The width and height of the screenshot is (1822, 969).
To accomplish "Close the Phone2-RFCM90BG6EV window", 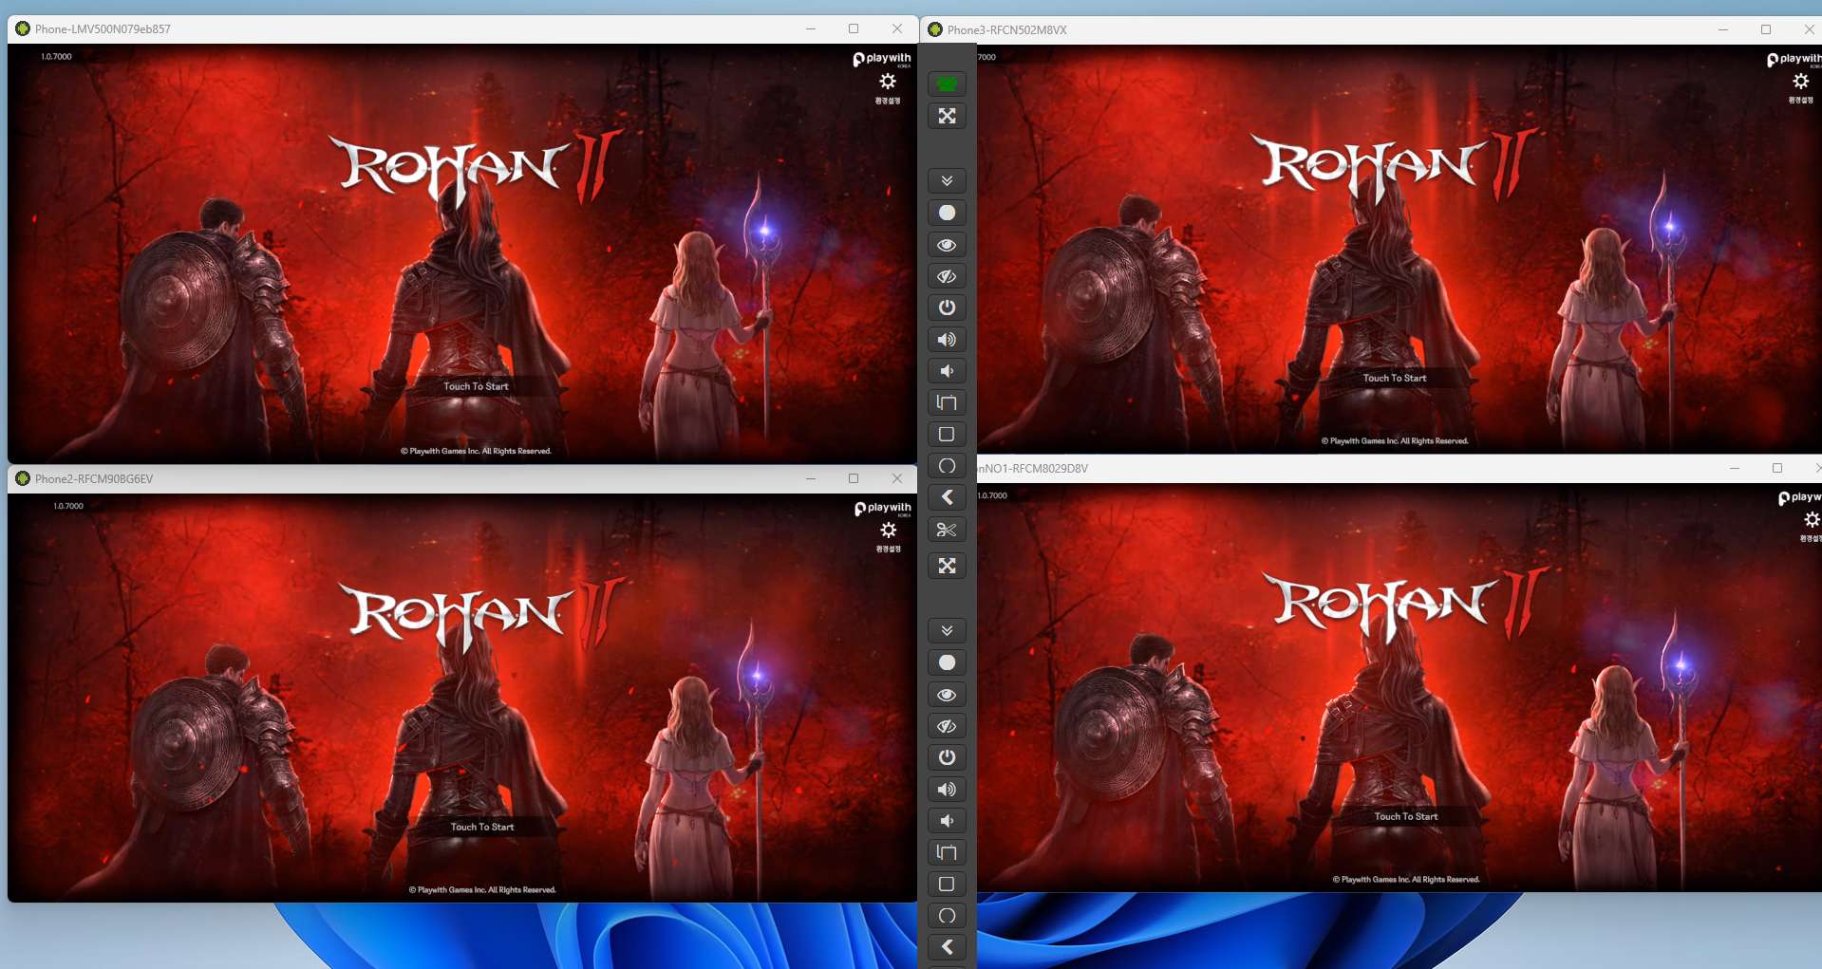I will pyautogui.click(x=897, y=478).
